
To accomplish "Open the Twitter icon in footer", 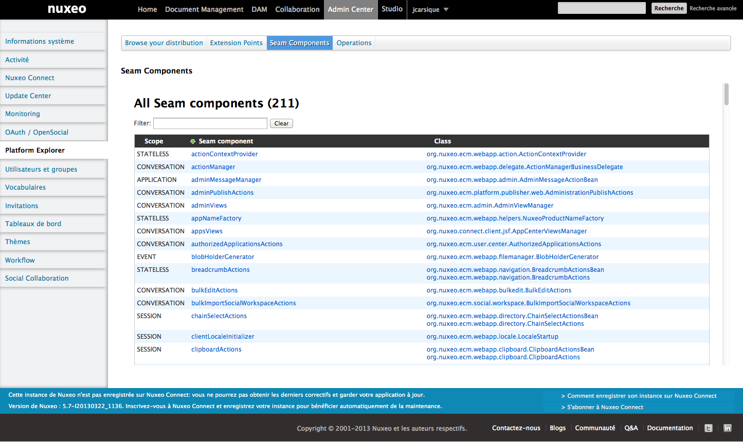I will pyautogui.click(x=709, y=428).
